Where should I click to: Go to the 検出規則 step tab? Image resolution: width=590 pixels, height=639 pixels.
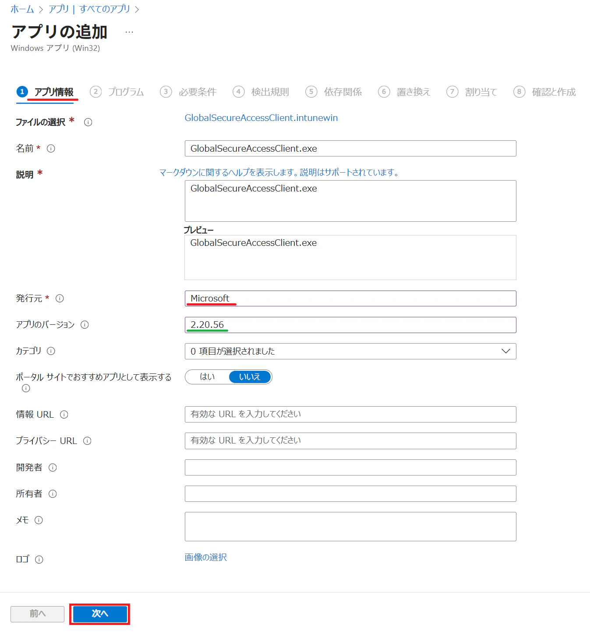pos(261,92)
